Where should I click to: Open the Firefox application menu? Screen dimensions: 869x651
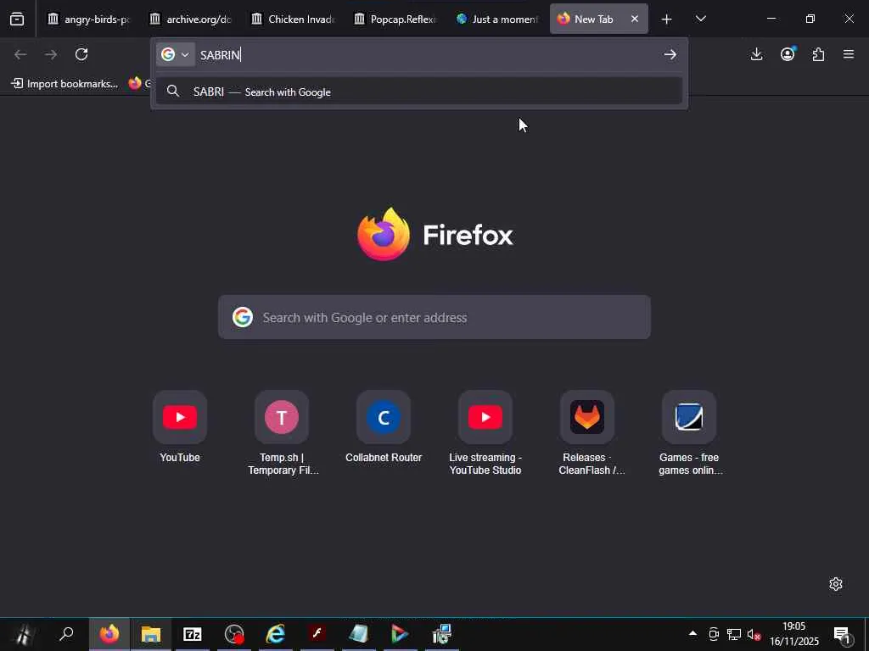pyautogui.click(x=849, y=54)
